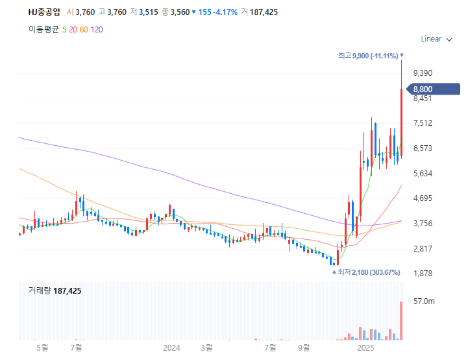Click the 9,390 price axis label
Screen dimensions: 468x363
(x=423, y=73)
